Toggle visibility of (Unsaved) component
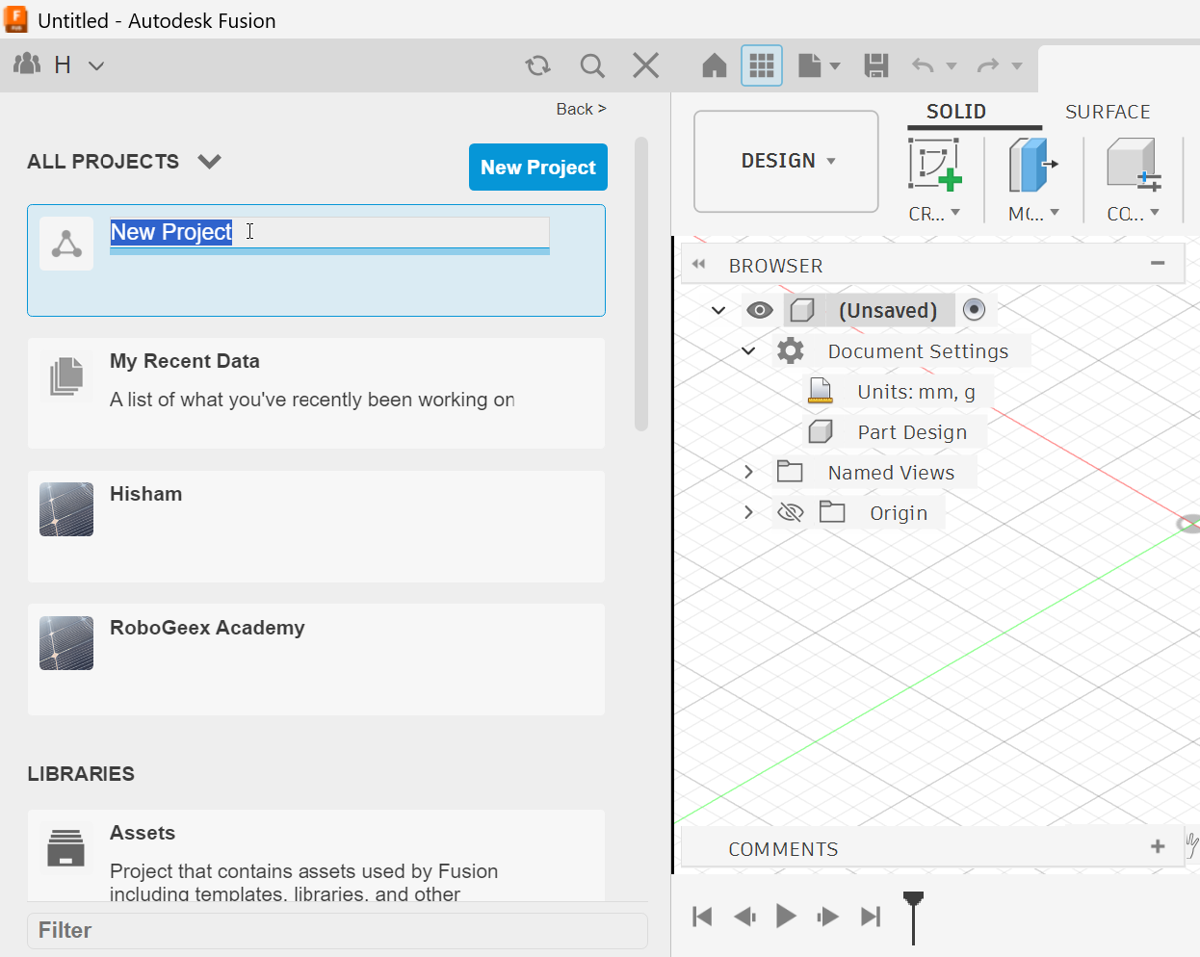Viewport: 1200px width, 957px height. click(x=760, y=310)
